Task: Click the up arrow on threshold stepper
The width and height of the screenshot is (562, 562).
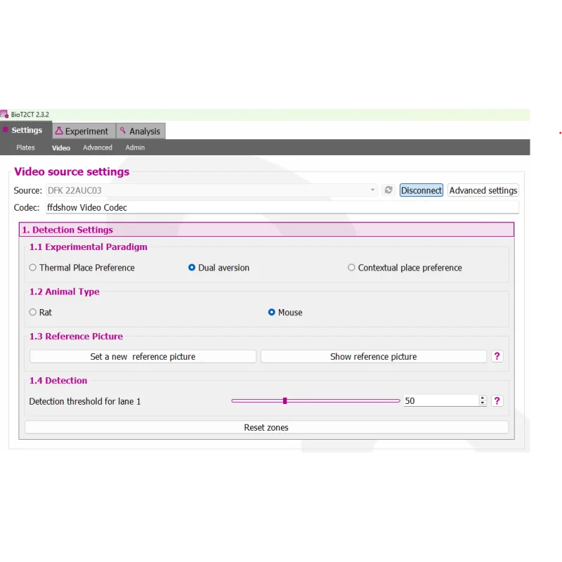Action: (482, 398)
